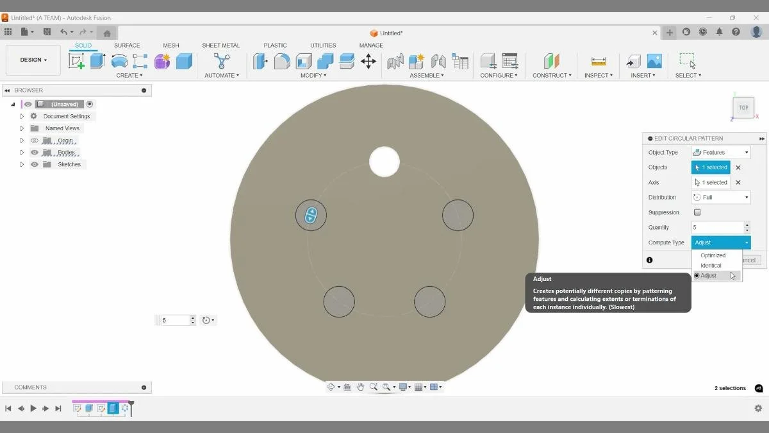Open the Combine tool
This screenshot has height=433, width=769.
[324, 61]
